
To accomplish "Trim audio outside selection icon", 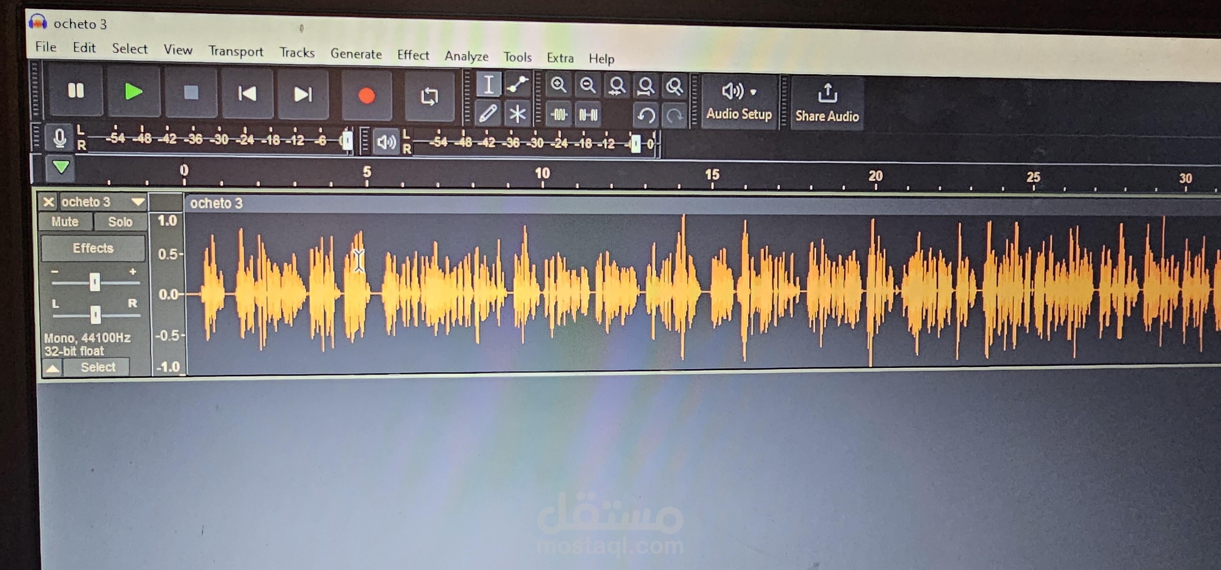I will click(559, 115).
